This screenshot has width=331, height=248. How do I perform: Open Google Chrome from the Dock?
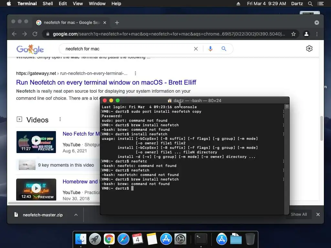(x=109, y=239)
